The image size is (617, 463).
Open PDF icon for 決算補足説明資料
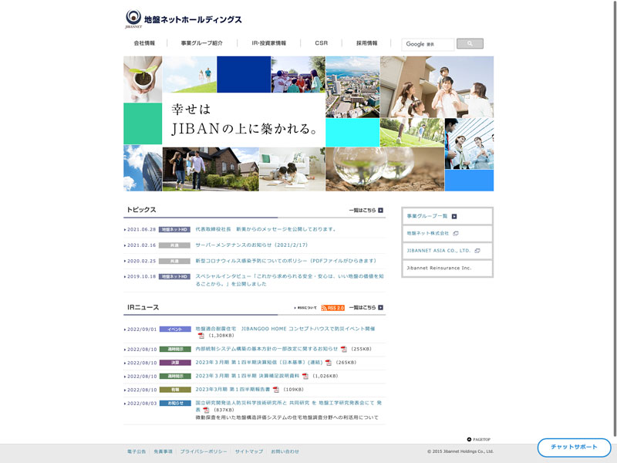305,376
